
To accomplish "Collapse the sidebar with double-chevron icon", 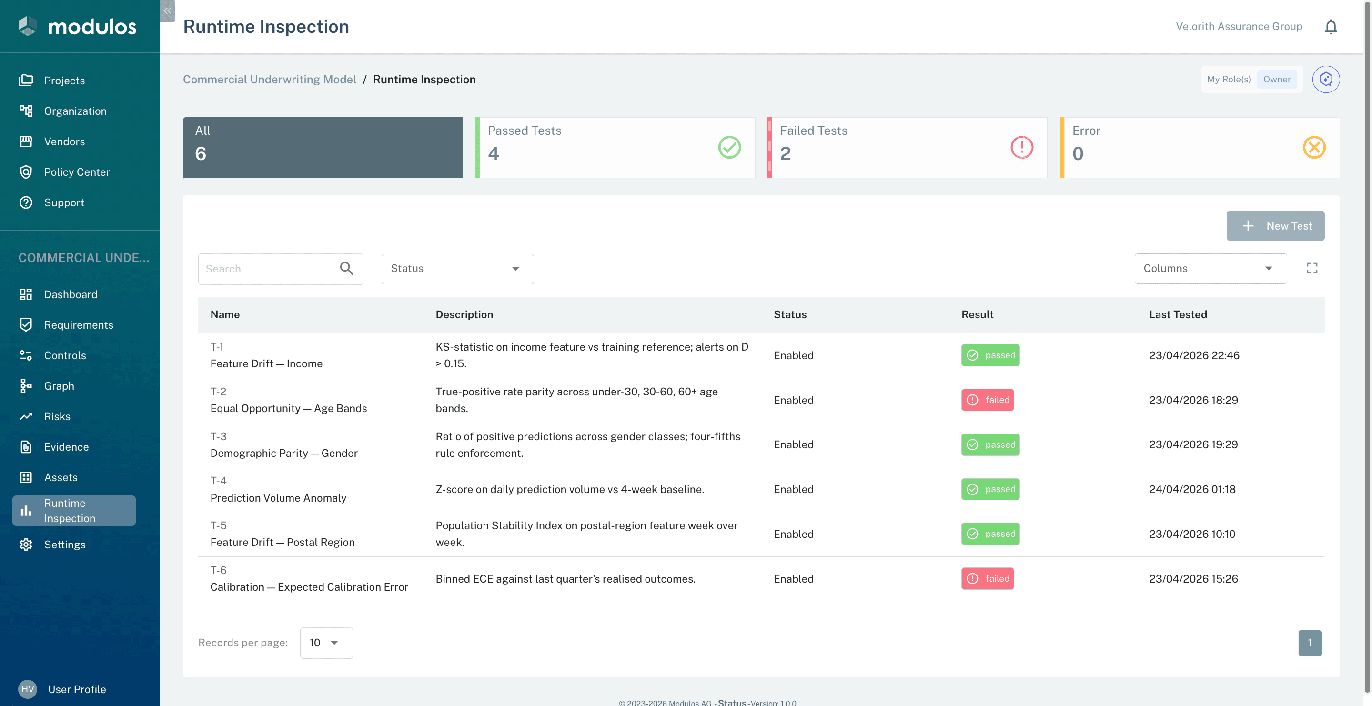I will tap(168, 10).
